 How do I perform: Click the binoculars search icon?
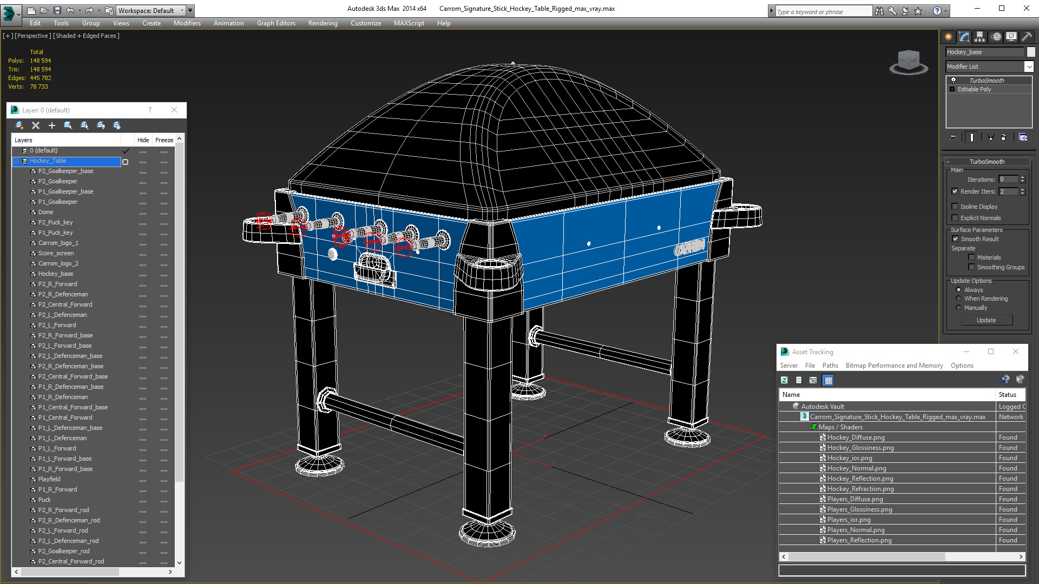(x=879, y=11)
